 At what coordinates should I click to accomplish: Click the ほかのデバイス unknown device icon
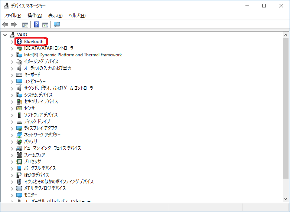19,175
